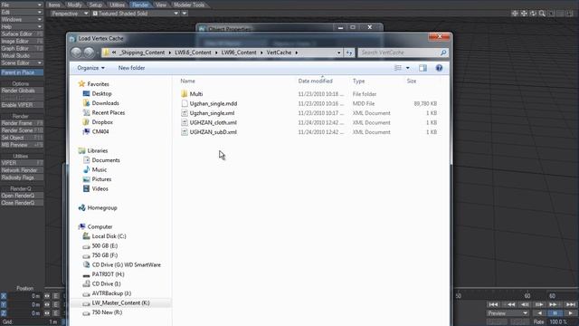Image resolution: width=579 pixels, height=326 pixels.
Task: Open the File menu dropdown in LightWave
Action: [22, 5]
